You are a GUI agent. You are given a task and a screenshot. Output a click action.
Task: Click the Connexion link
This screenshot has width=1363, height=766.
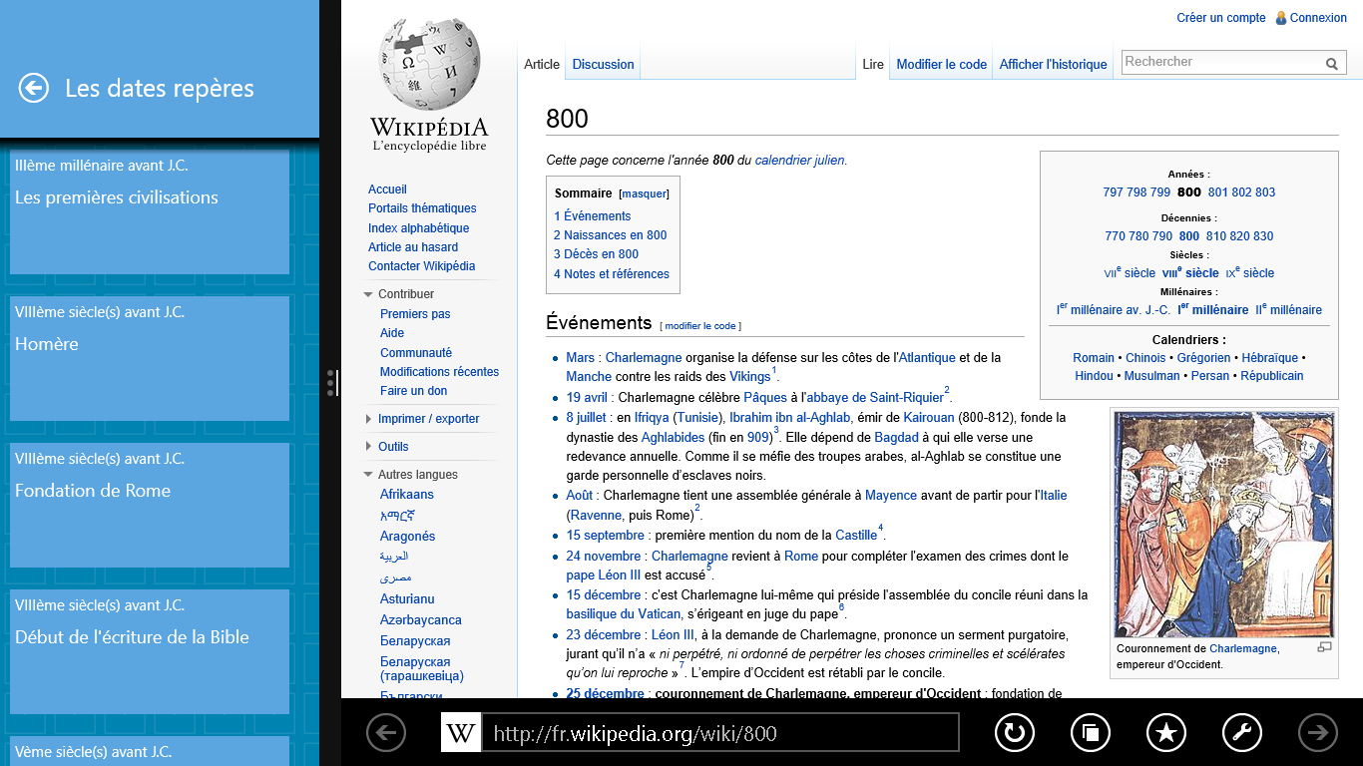[x=1318, y=18]
